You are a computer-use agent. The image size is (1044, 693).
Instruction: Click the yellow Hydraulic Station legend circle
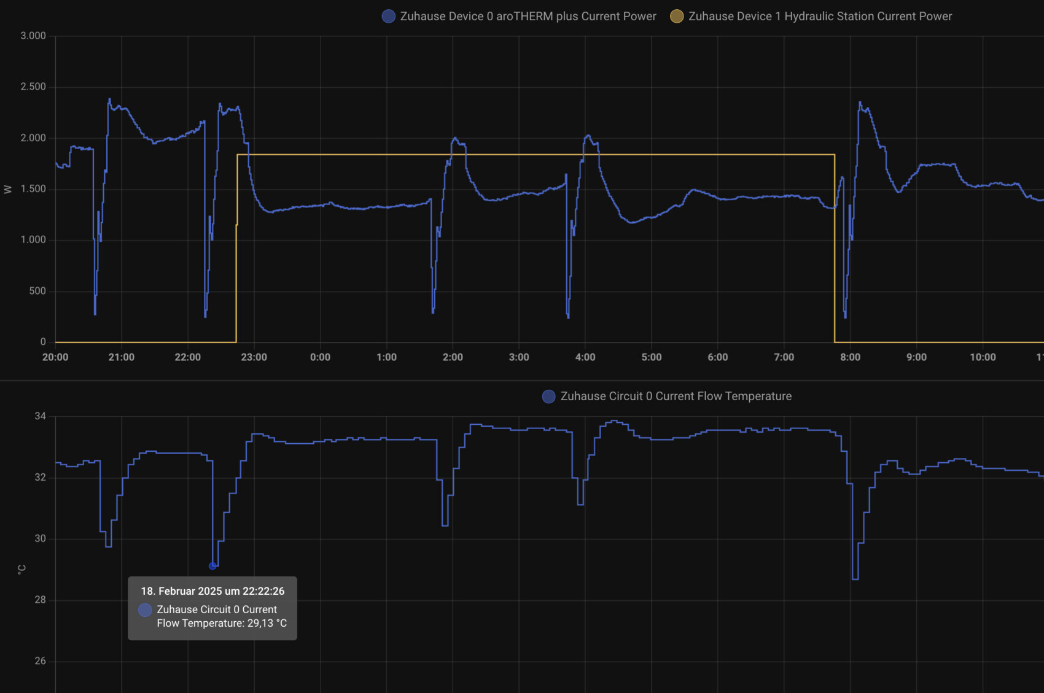pyautogui.click(x=676, y=17)
